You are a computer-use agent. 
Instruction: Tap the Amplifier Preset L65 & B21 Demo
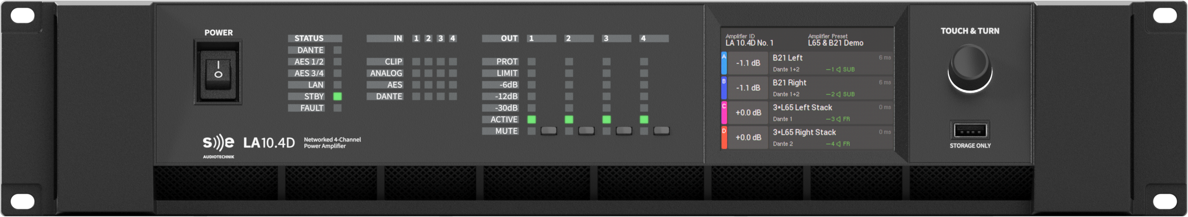click(835, 40)
